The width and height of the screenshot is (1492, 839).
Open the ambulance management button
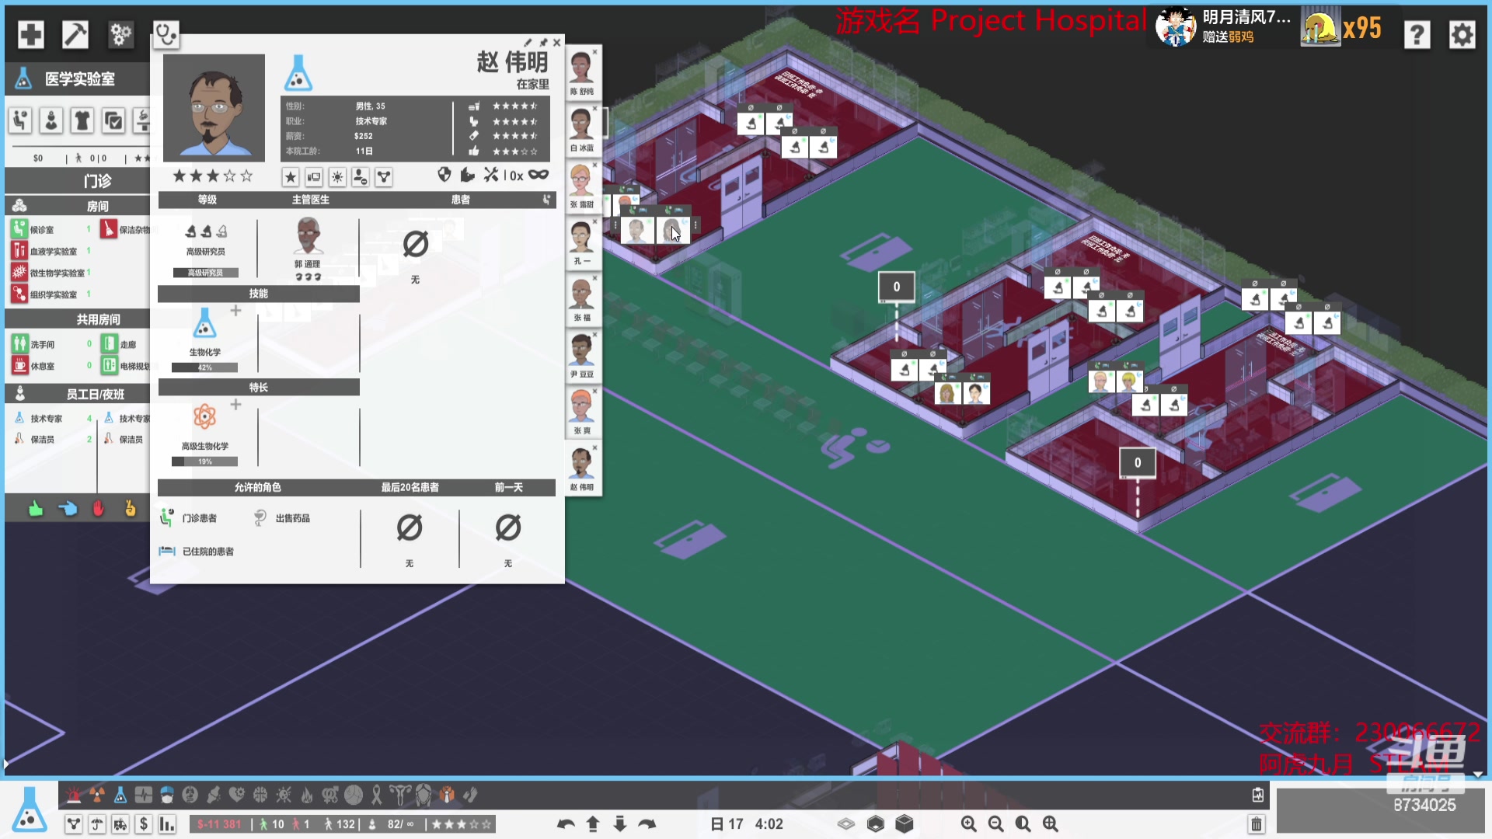tap(120, 824)
